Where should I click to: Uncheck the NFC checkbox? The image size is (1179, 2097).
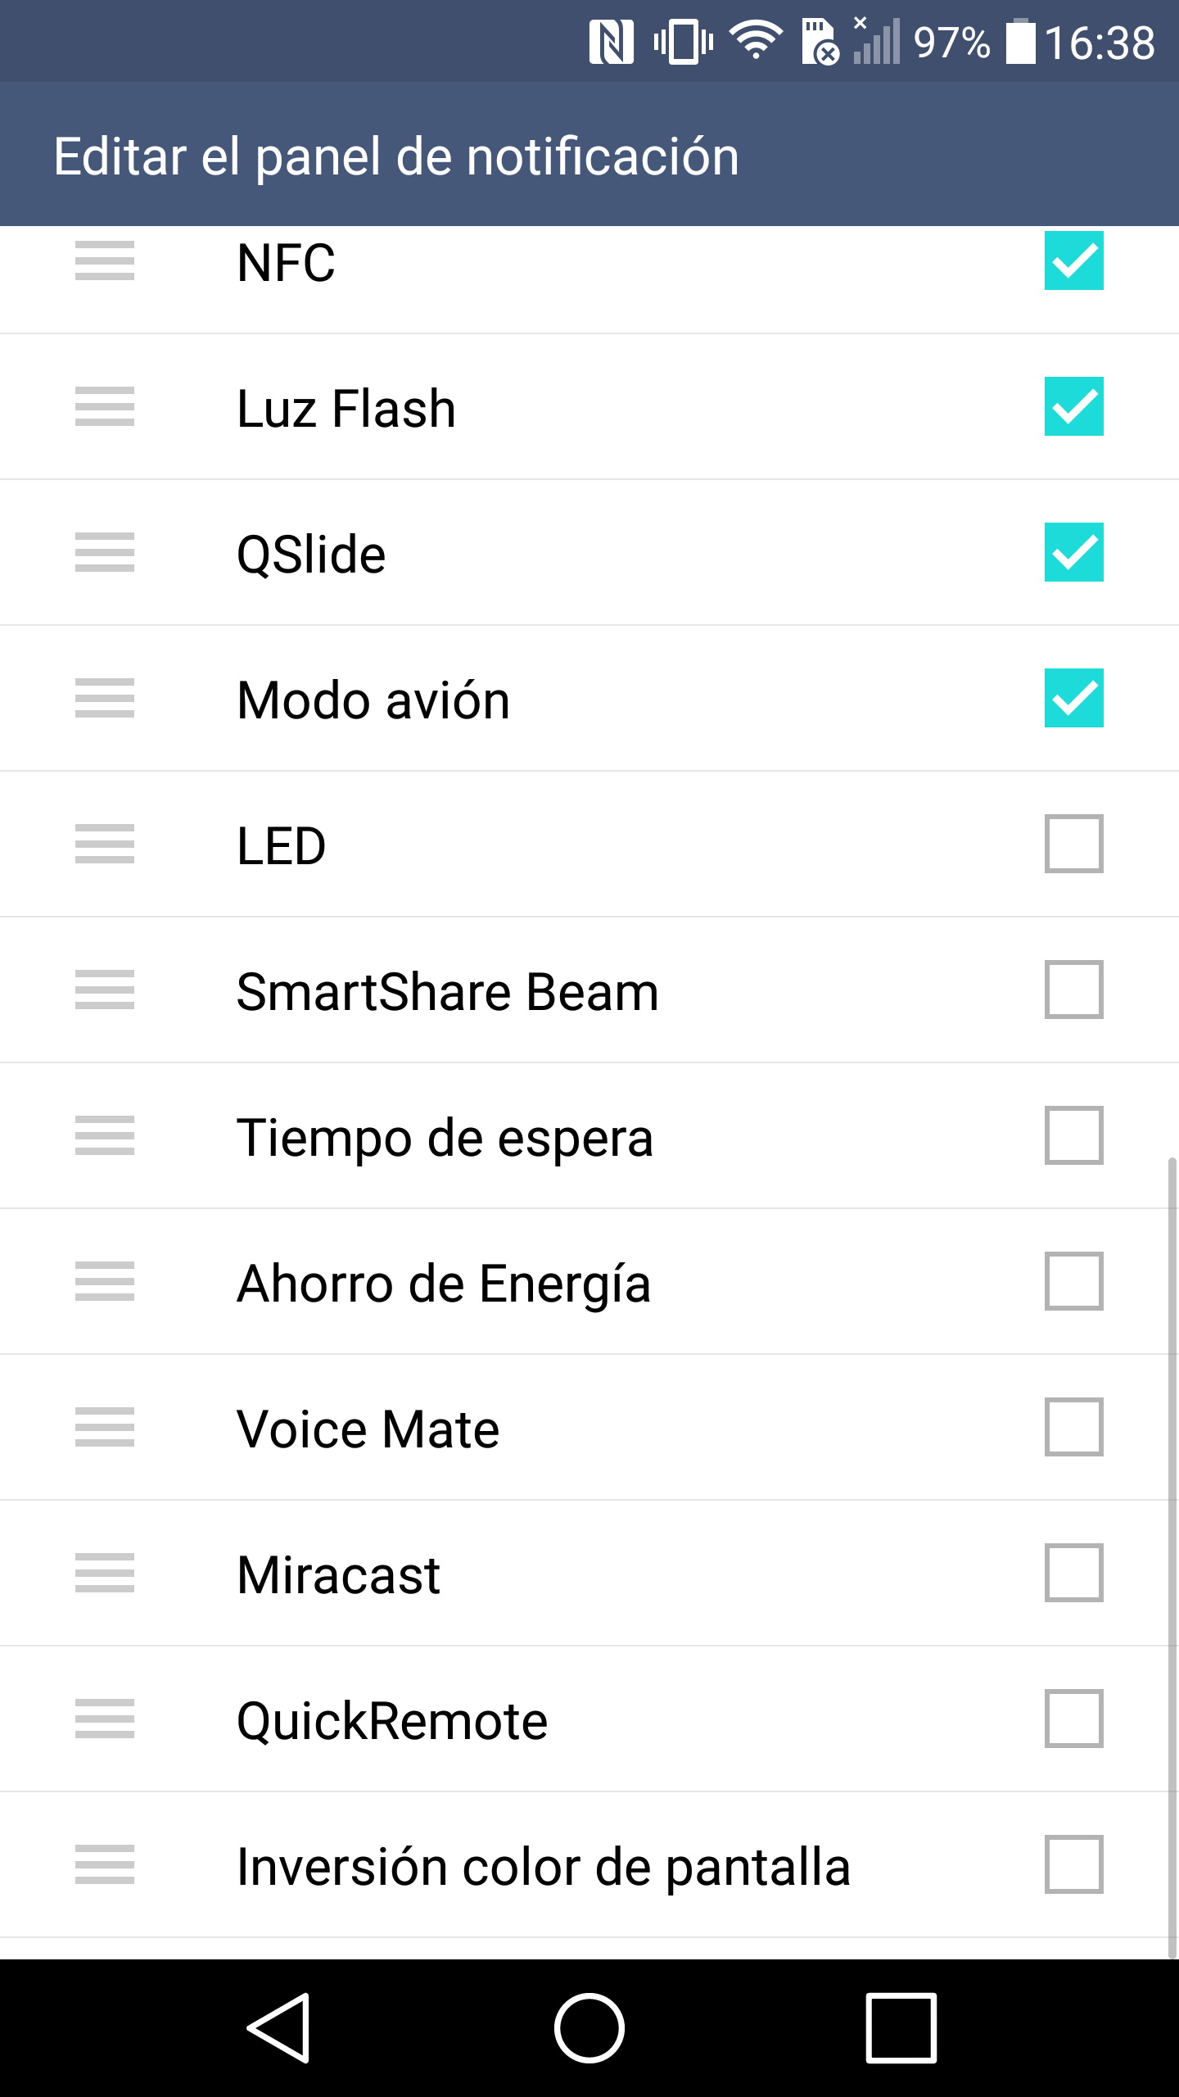tap(1073, 261)
